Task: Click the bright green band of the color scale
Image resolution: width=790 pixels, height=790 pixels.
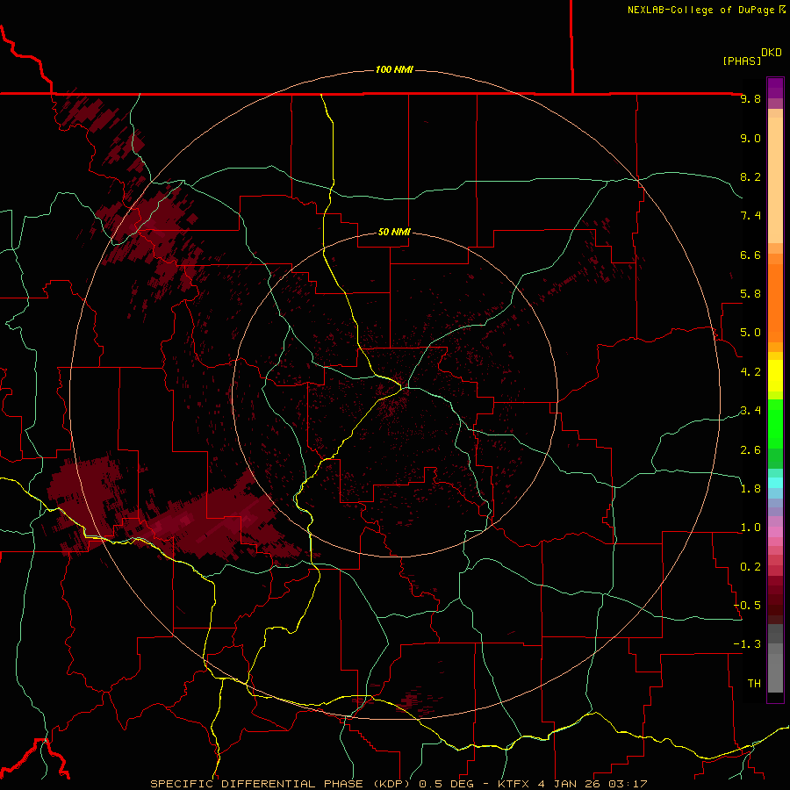Action: pos(775,423)
